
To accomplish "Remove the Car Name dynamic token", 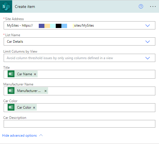I will click(x=35, y=74).
